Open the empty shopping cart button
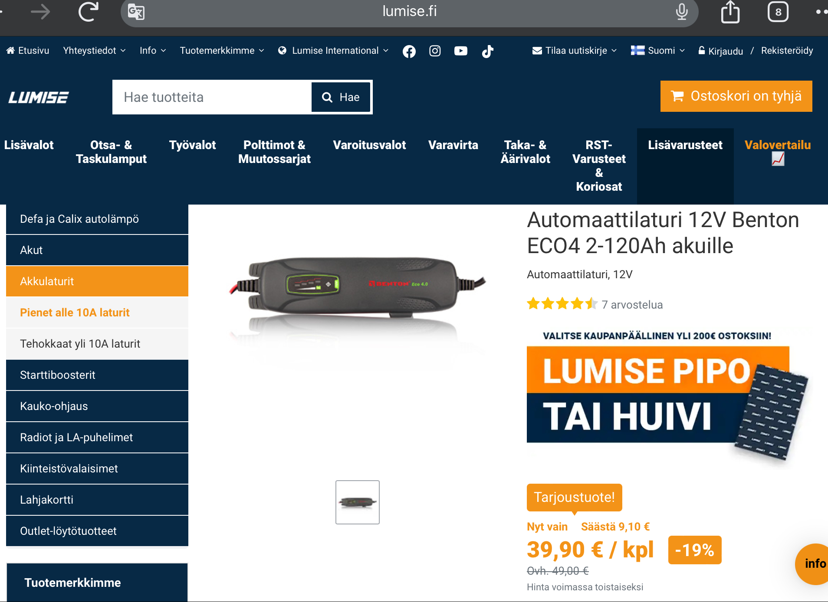 pos(736,96)
